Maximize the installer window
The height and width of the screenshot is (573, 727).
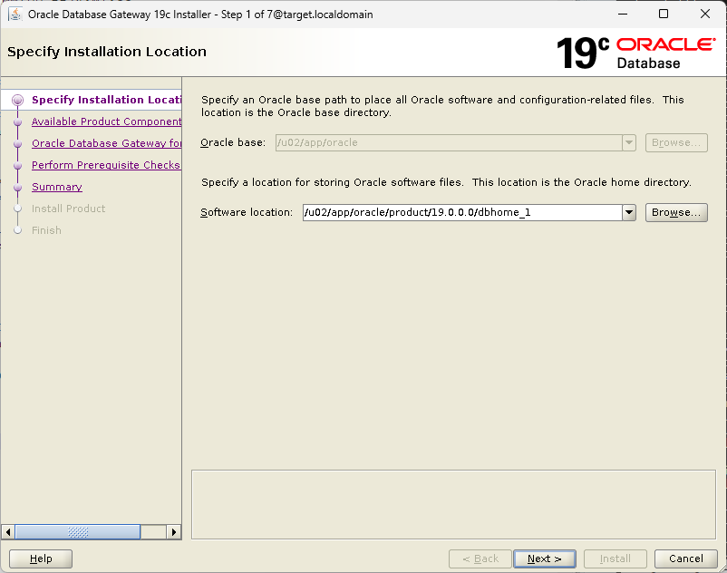pos(664,14)
